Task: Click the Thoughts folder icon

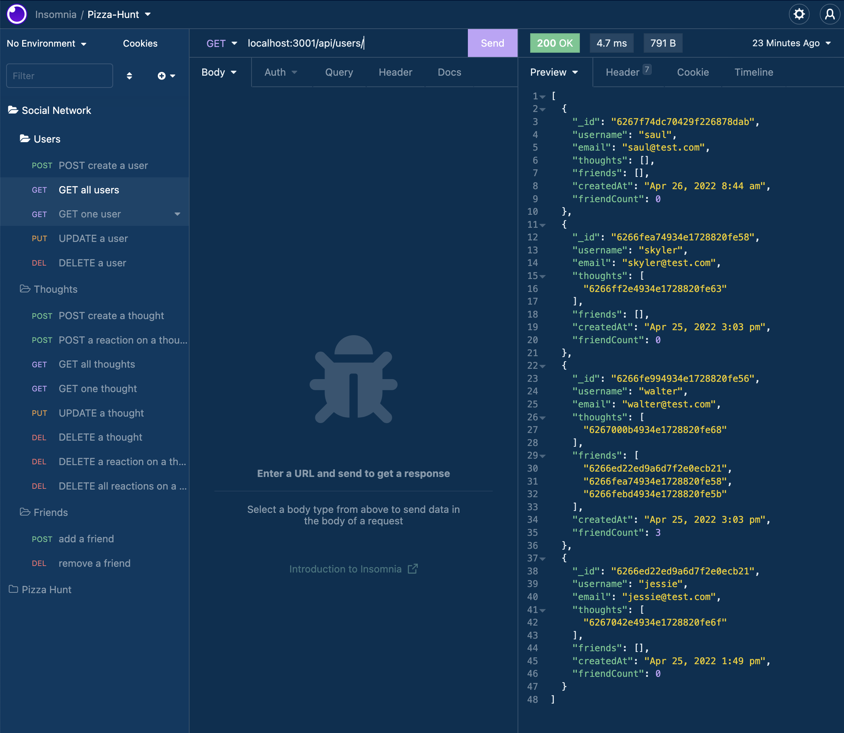Action: [x=25, y=289]
